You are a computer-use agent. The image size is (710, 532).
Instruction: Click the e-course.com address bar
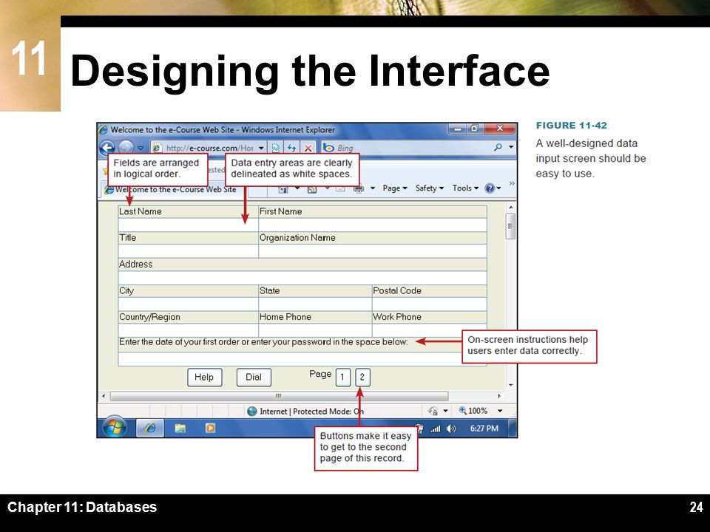(209, 148)
